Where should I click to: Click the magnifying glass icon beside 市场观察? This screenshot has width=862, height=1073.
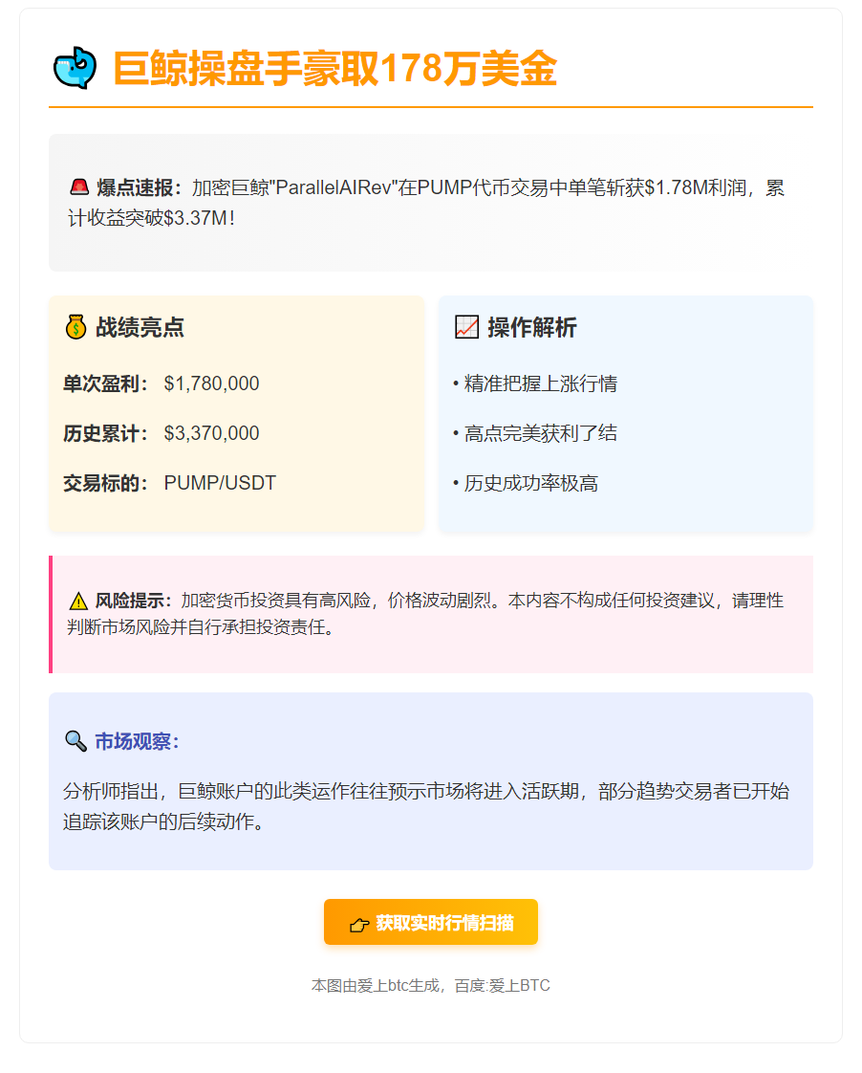coord(75,741)
